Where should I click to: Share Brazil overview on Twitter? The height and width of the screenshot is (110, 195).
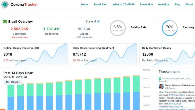[98, 21]
